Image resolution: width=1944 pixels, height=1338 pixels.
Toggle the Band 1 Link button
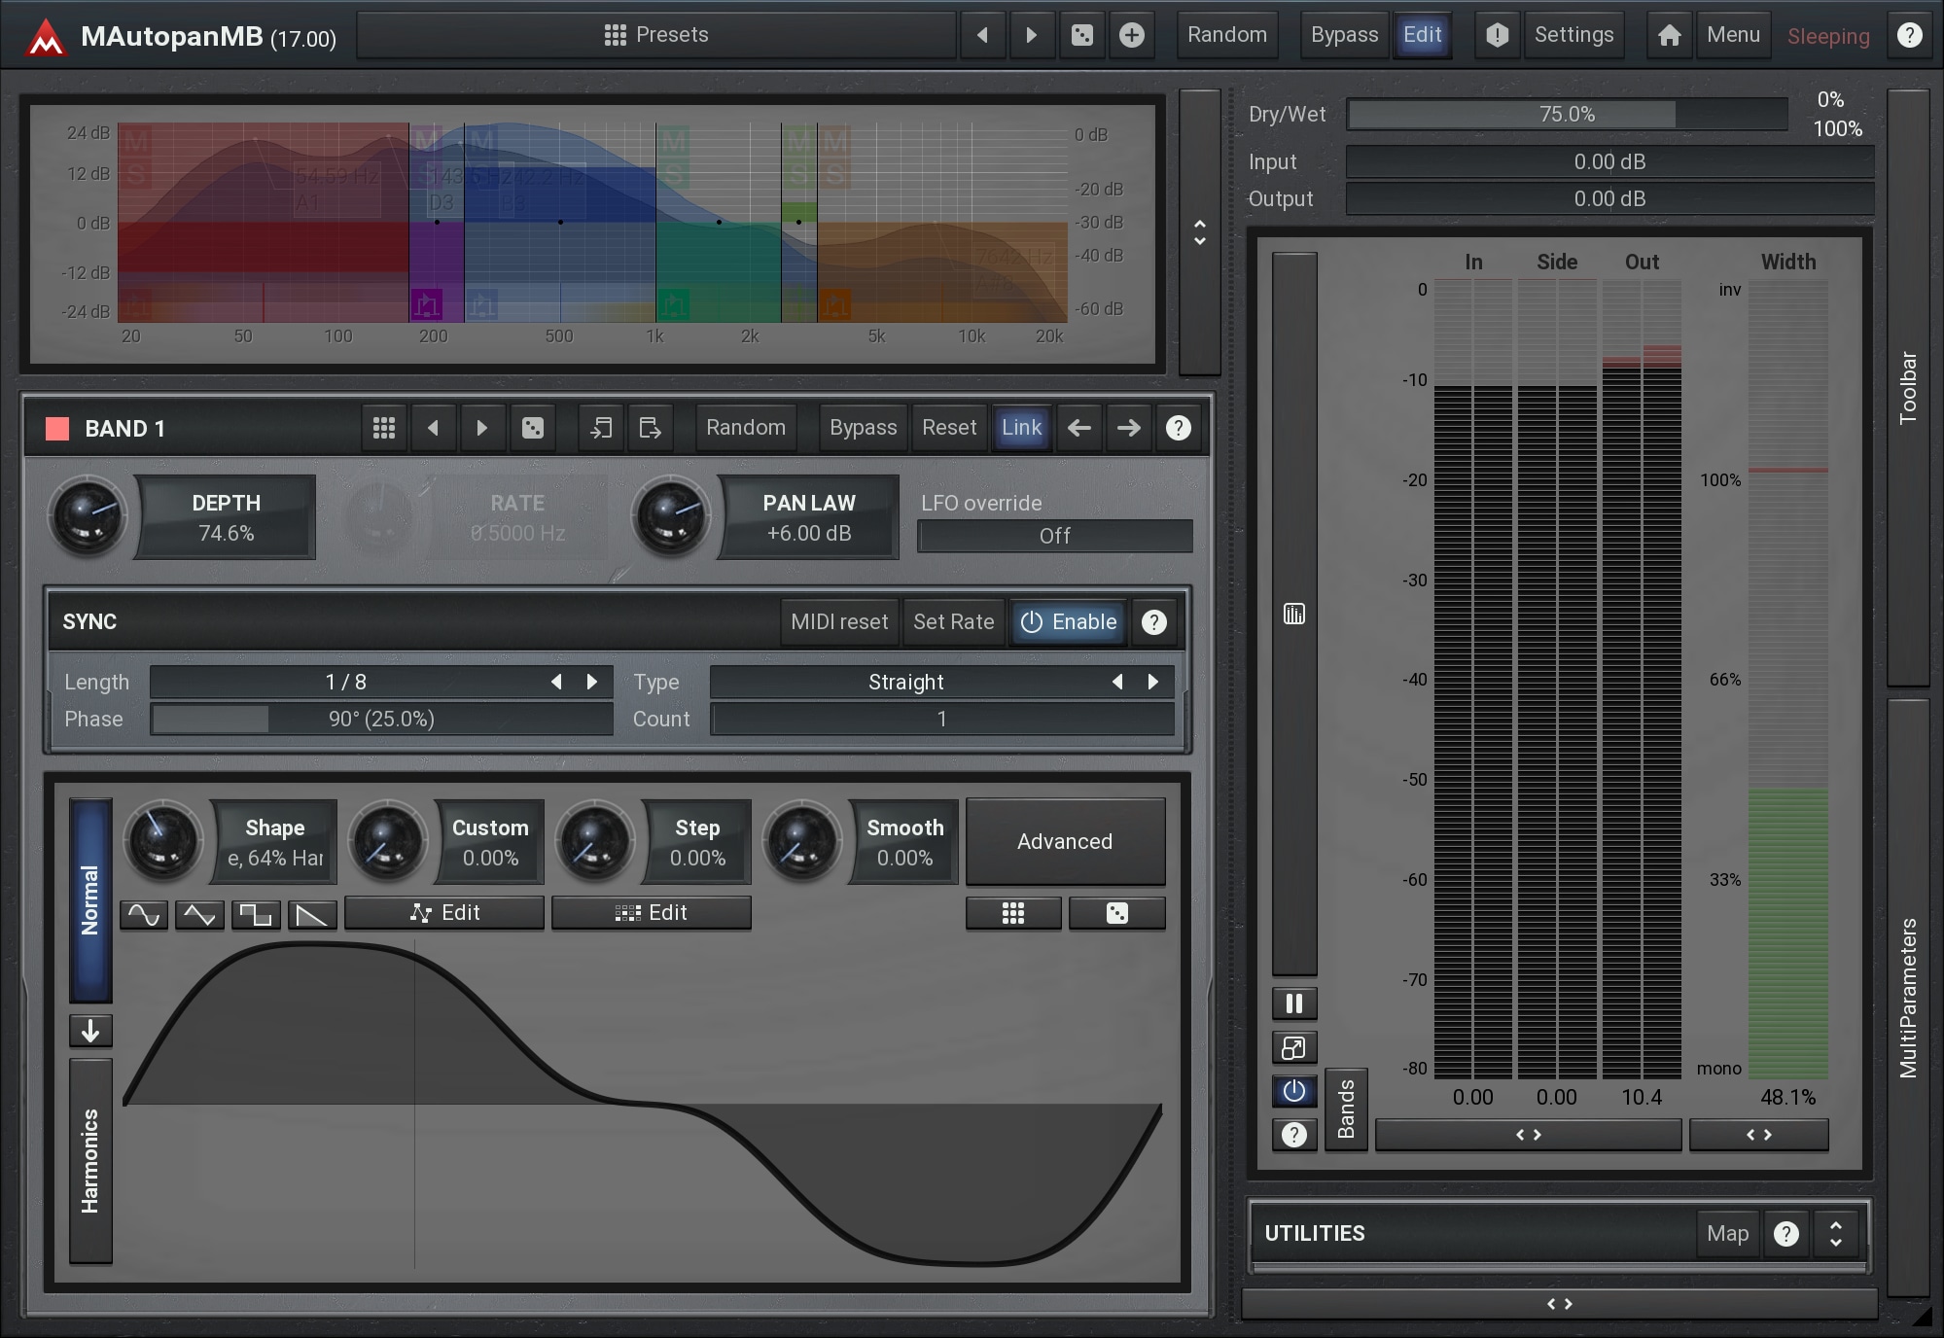[1021, 428]
